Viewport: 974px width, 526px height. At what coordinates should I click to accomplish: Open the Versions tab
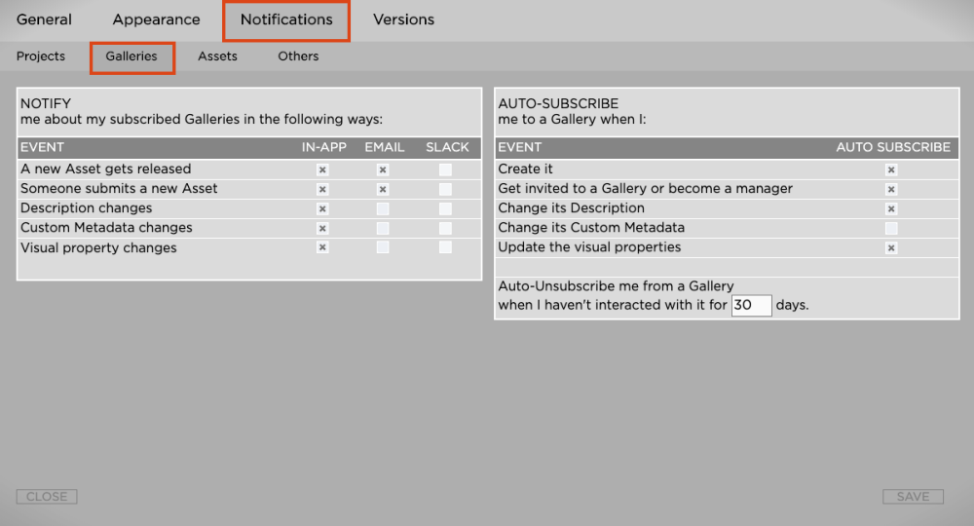tap(403, 19)
